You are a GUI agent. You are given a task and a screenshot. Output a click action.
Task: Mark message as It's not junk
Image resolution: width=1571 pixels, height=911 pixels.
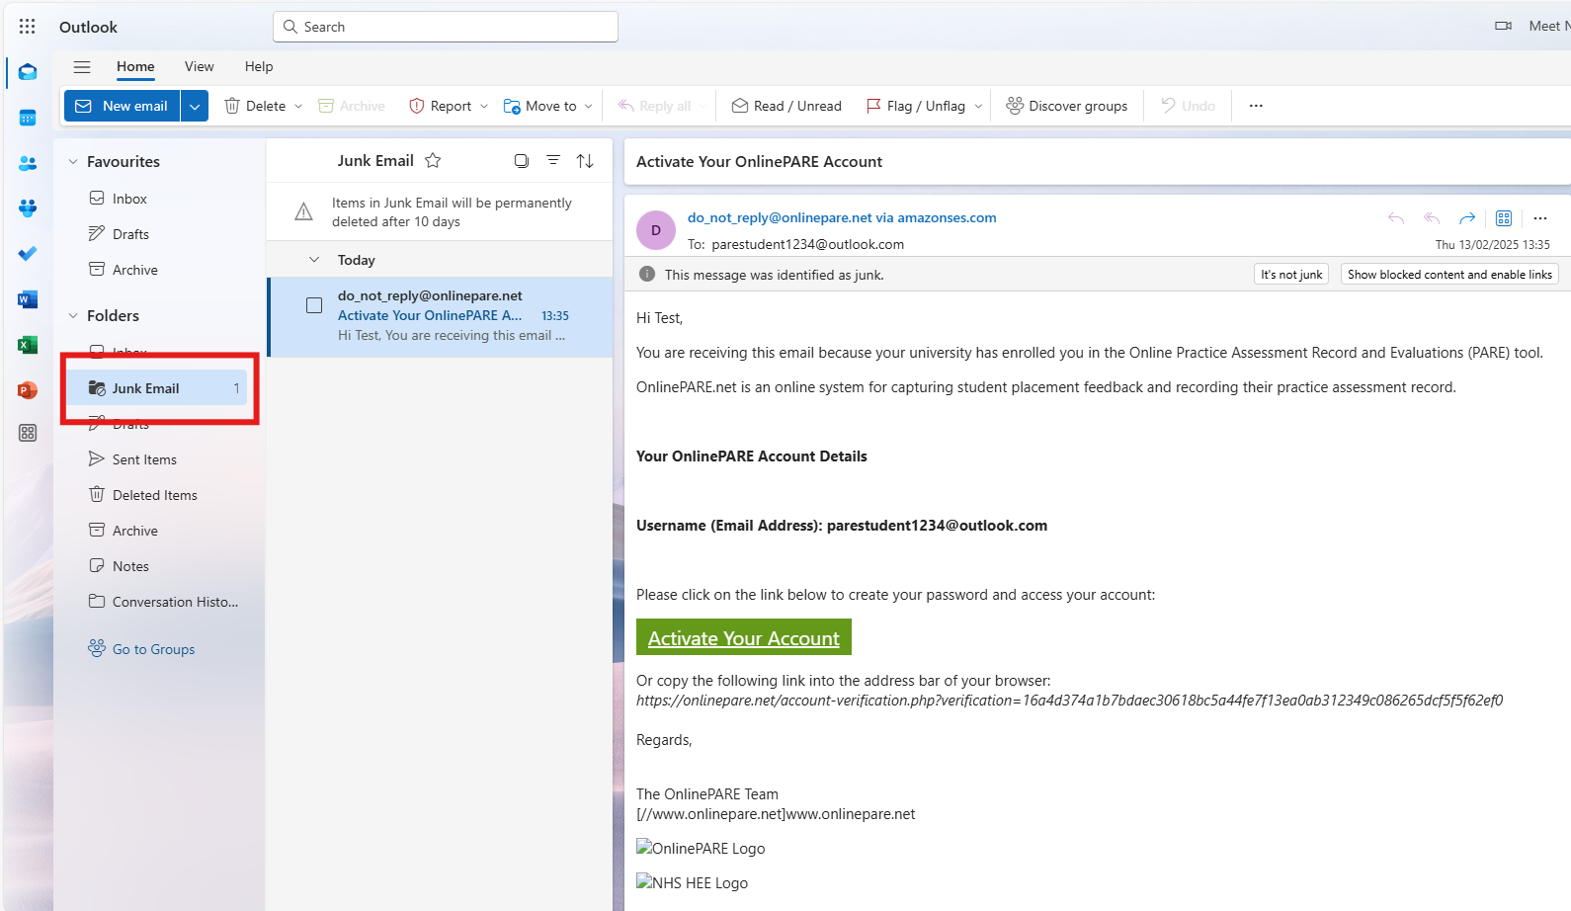[x=1291, y=275]
